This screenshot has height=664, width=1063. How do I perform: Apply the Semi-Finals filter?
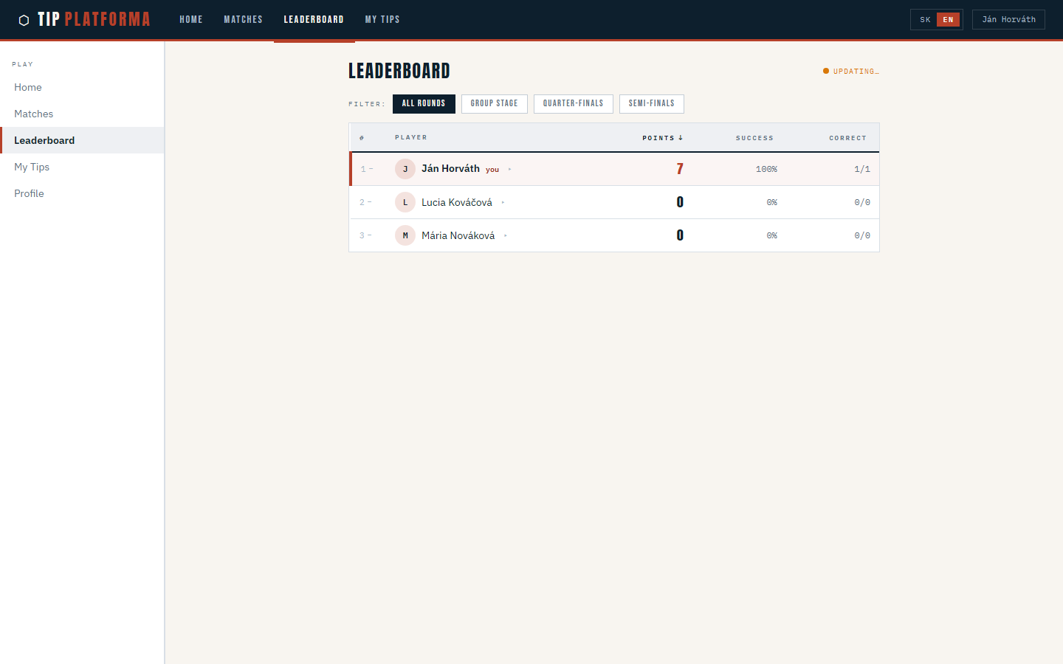[x=651, y=104]
